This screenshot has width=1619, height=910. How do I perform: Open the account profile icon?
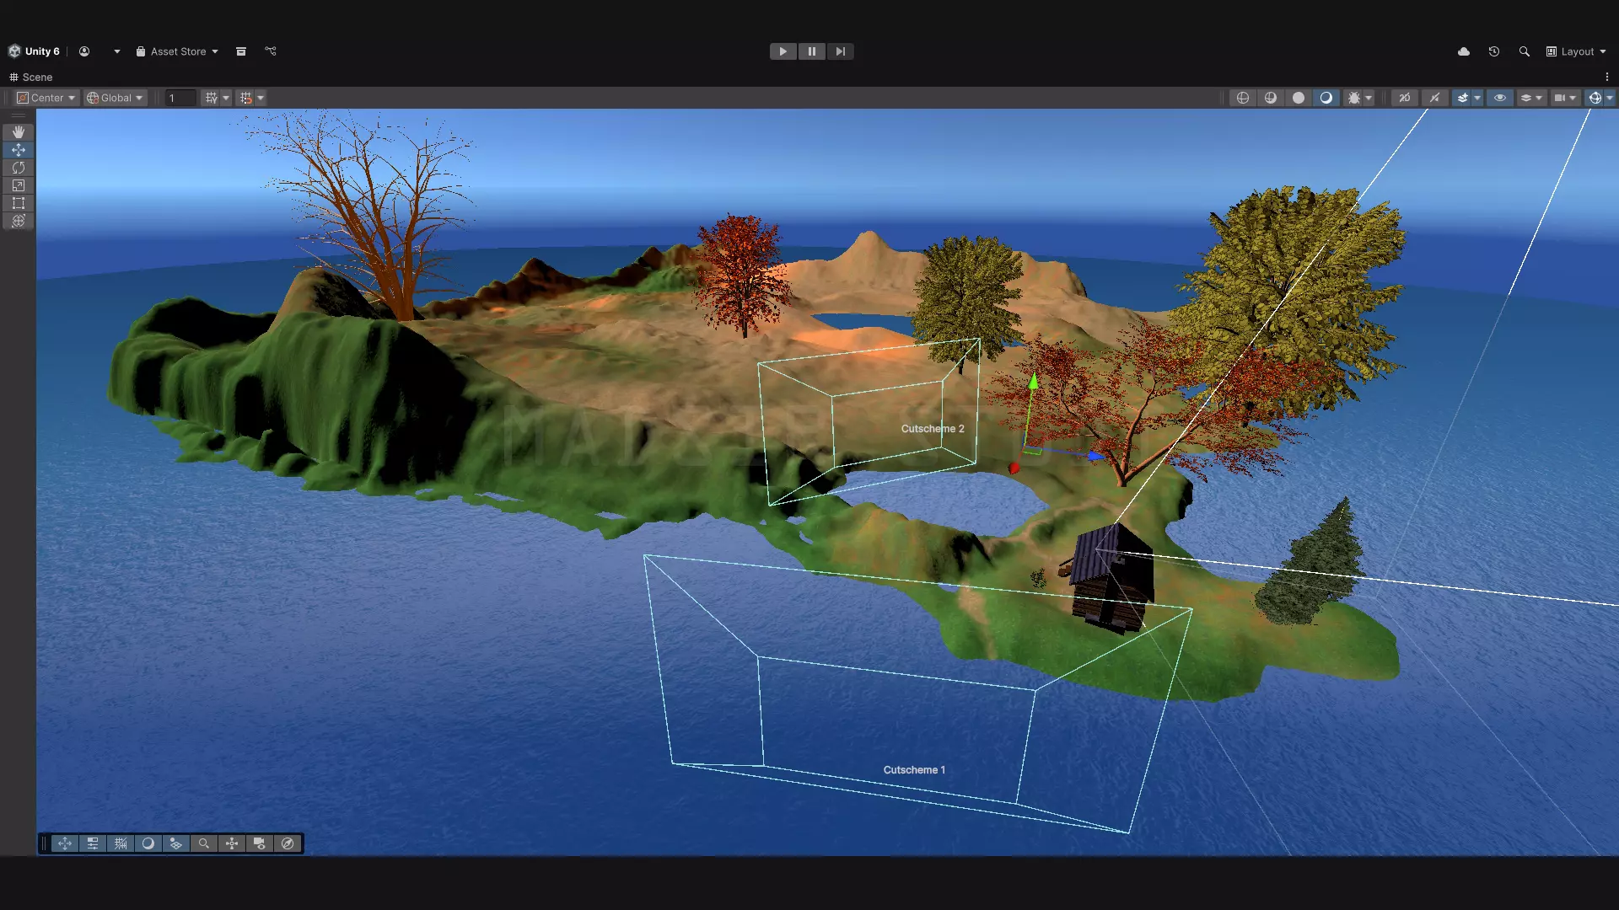pyautogui.click(x=84, y=51)
